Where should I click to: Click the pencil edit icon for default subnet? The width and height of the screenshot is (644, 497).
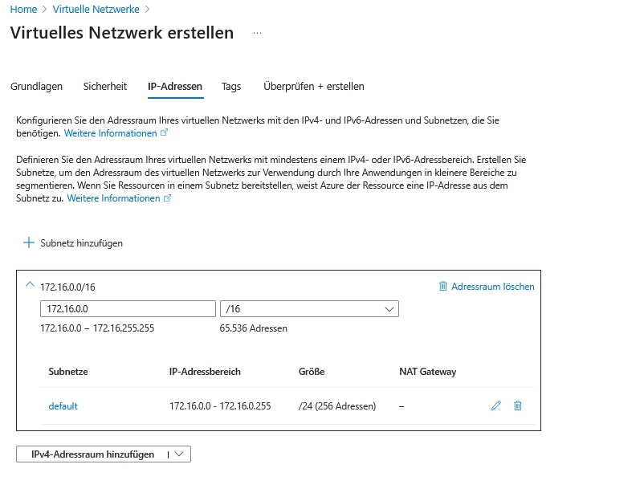(x=496, y=406)
